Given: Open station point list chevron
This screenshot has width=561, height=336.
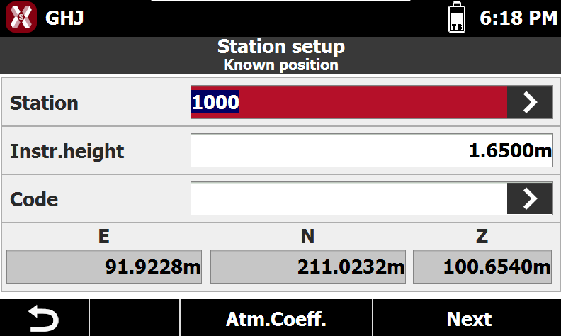Looking at the screenshot, I should 530,103.
